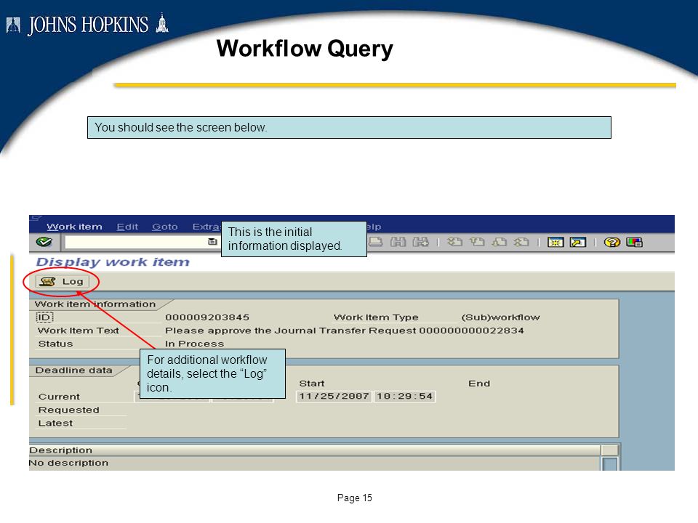Open Customize Local Layout icon

point(634,242)
